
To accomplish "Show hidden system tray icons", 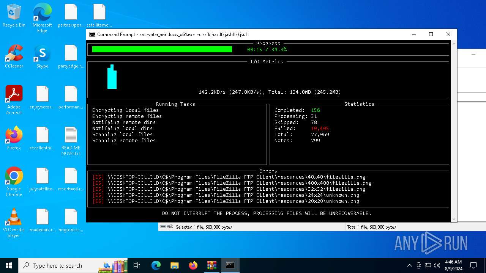I will [409, 265].
